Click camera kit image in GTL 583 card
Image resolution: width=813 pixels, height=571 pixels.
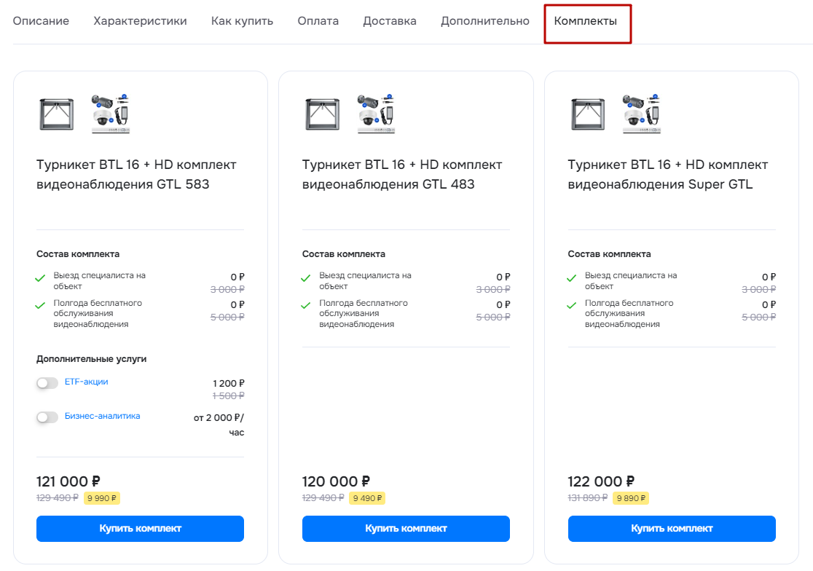(x=111, y=114)
